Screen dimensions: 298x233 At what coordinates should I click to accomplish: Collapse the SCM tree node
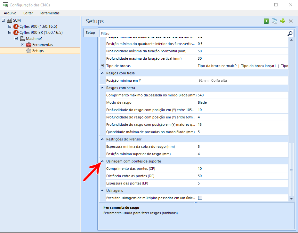coord(3,20)
